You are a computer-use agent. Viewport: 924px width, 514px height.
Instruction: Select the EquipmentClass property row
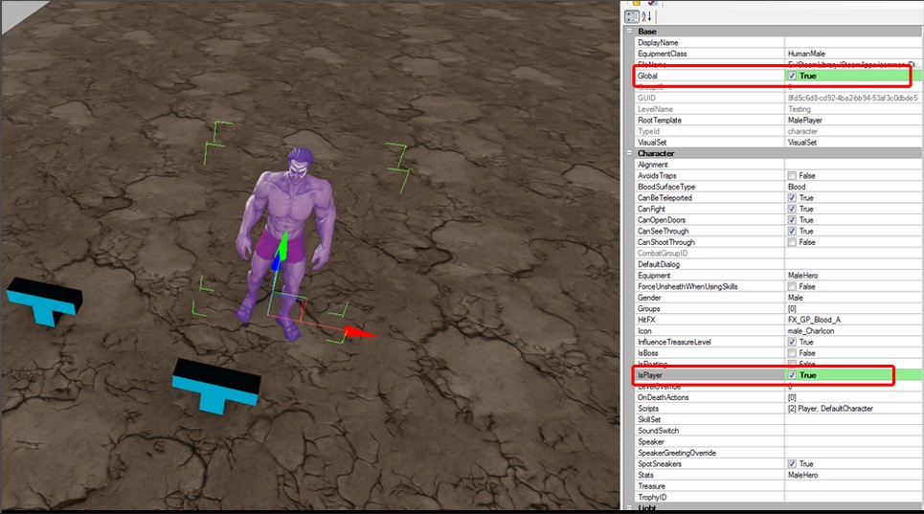click(x=778, y=54)
